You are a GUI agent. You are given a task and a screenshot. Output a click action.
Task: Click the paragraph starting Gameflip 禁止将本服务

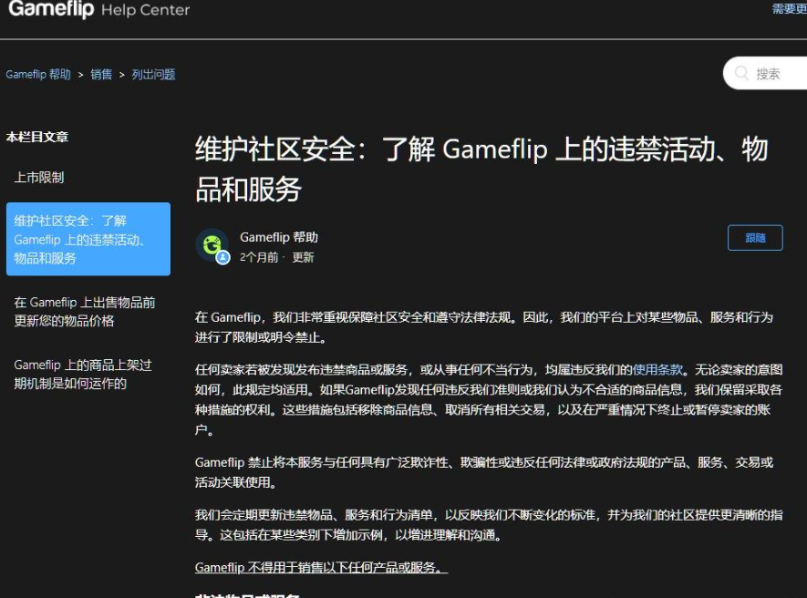click(x=484, y=472)
